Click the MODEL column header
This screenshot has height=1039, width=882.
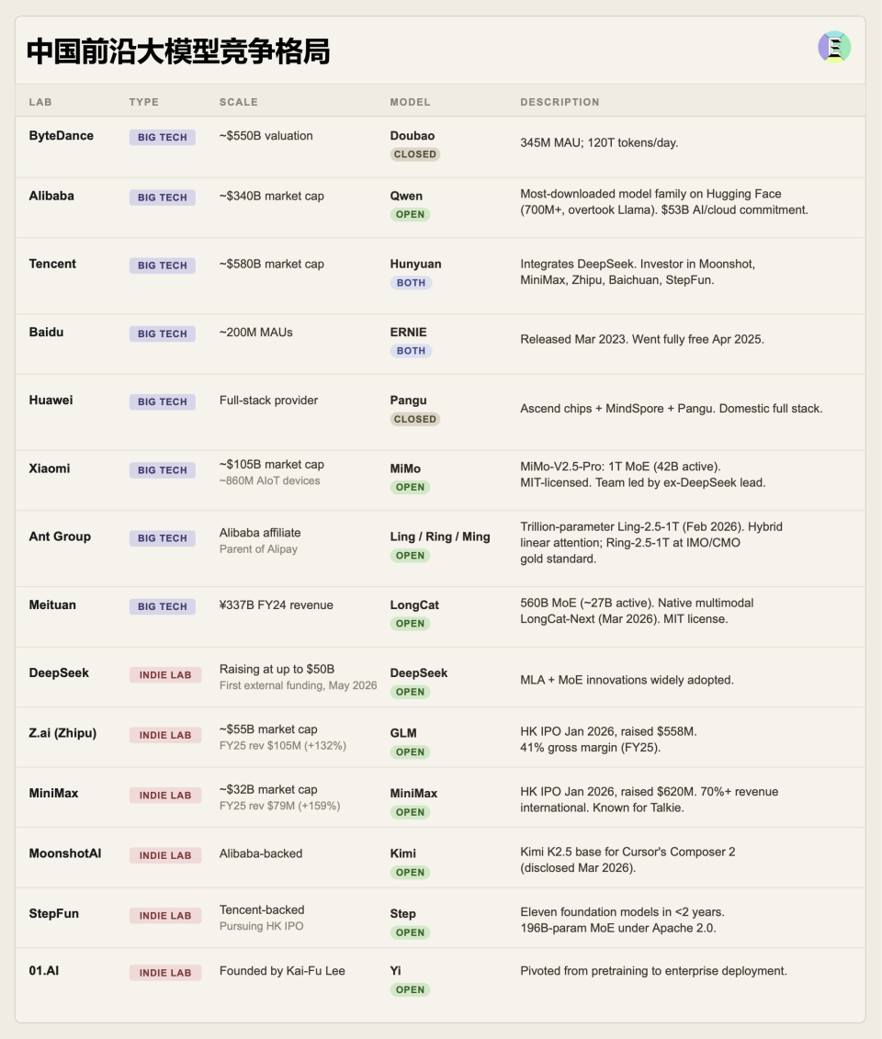[x=410, y=102]
